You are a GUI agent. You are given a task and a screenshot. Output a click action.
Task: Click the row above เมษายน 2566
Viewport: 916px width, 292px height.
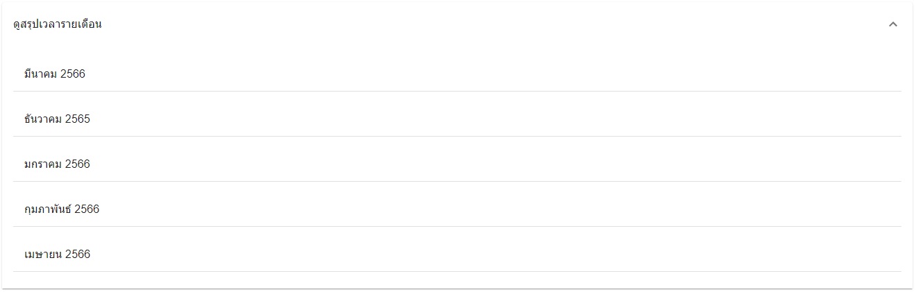coord(457,209)
